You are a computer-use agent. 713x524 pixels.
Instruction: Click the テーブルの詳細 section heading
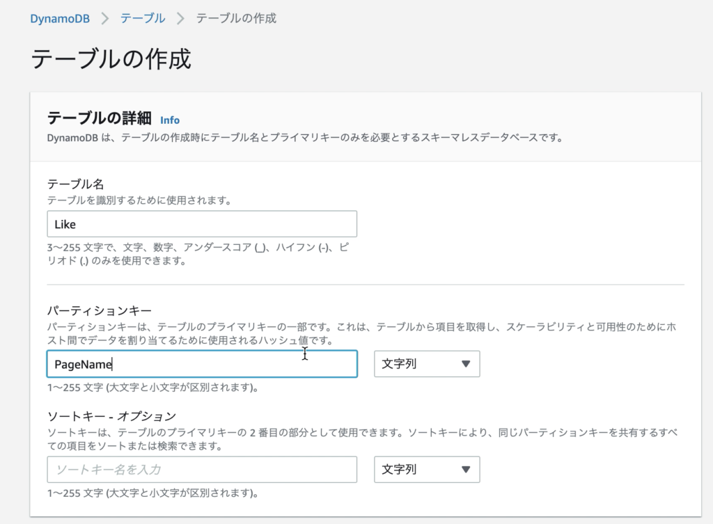point(99,118)
